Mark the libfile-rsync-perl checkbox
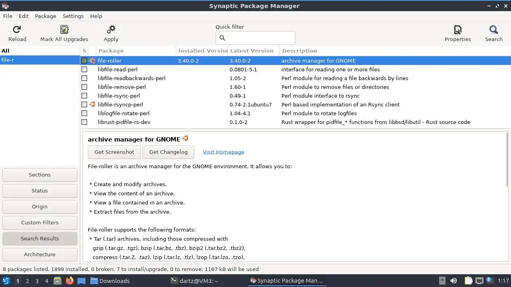This screenshot has width=511, height=287. (84, 96)
